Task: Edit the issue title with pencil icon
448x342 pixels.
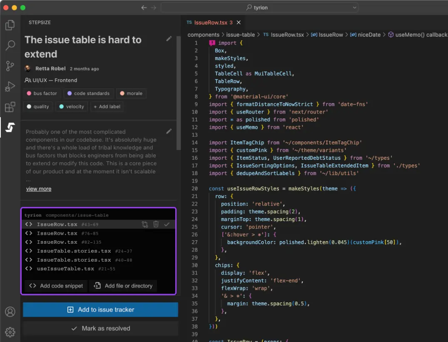Action: point(169,39)
